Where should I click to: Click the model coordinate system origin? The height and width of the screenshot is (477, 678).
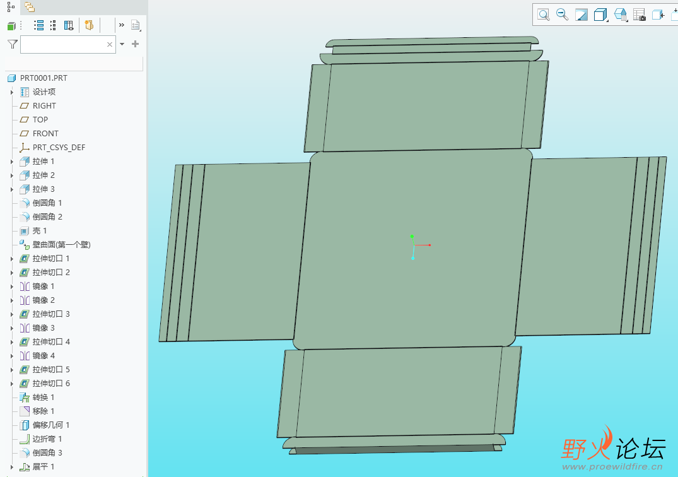tap(414, 245)
